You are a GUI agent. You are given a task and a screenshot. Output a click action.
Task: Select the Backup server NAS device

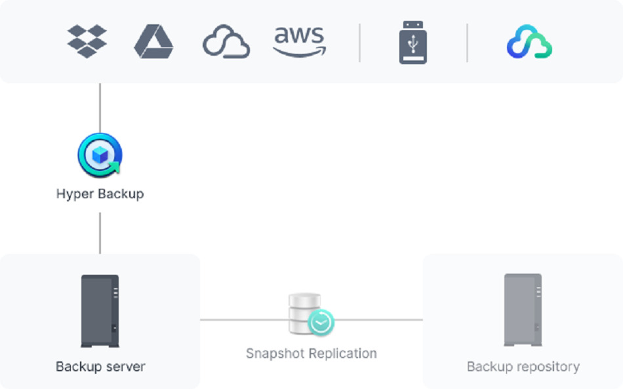pos(100,311)
